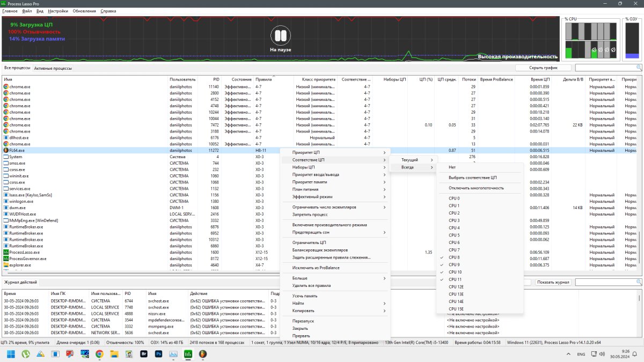This screenshot has height=362, width=644.
Task: Open the Настройки menu
Action: [58, 11]
